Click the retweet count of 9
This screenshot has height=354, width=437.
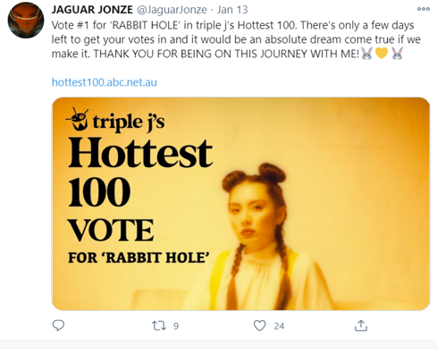[x=176, y=326]
